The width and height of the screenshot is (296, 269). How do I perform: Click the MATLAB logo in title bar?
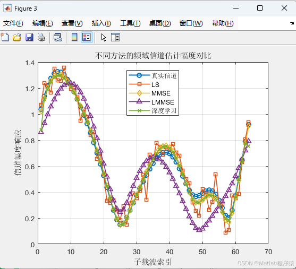pos(7,8)
